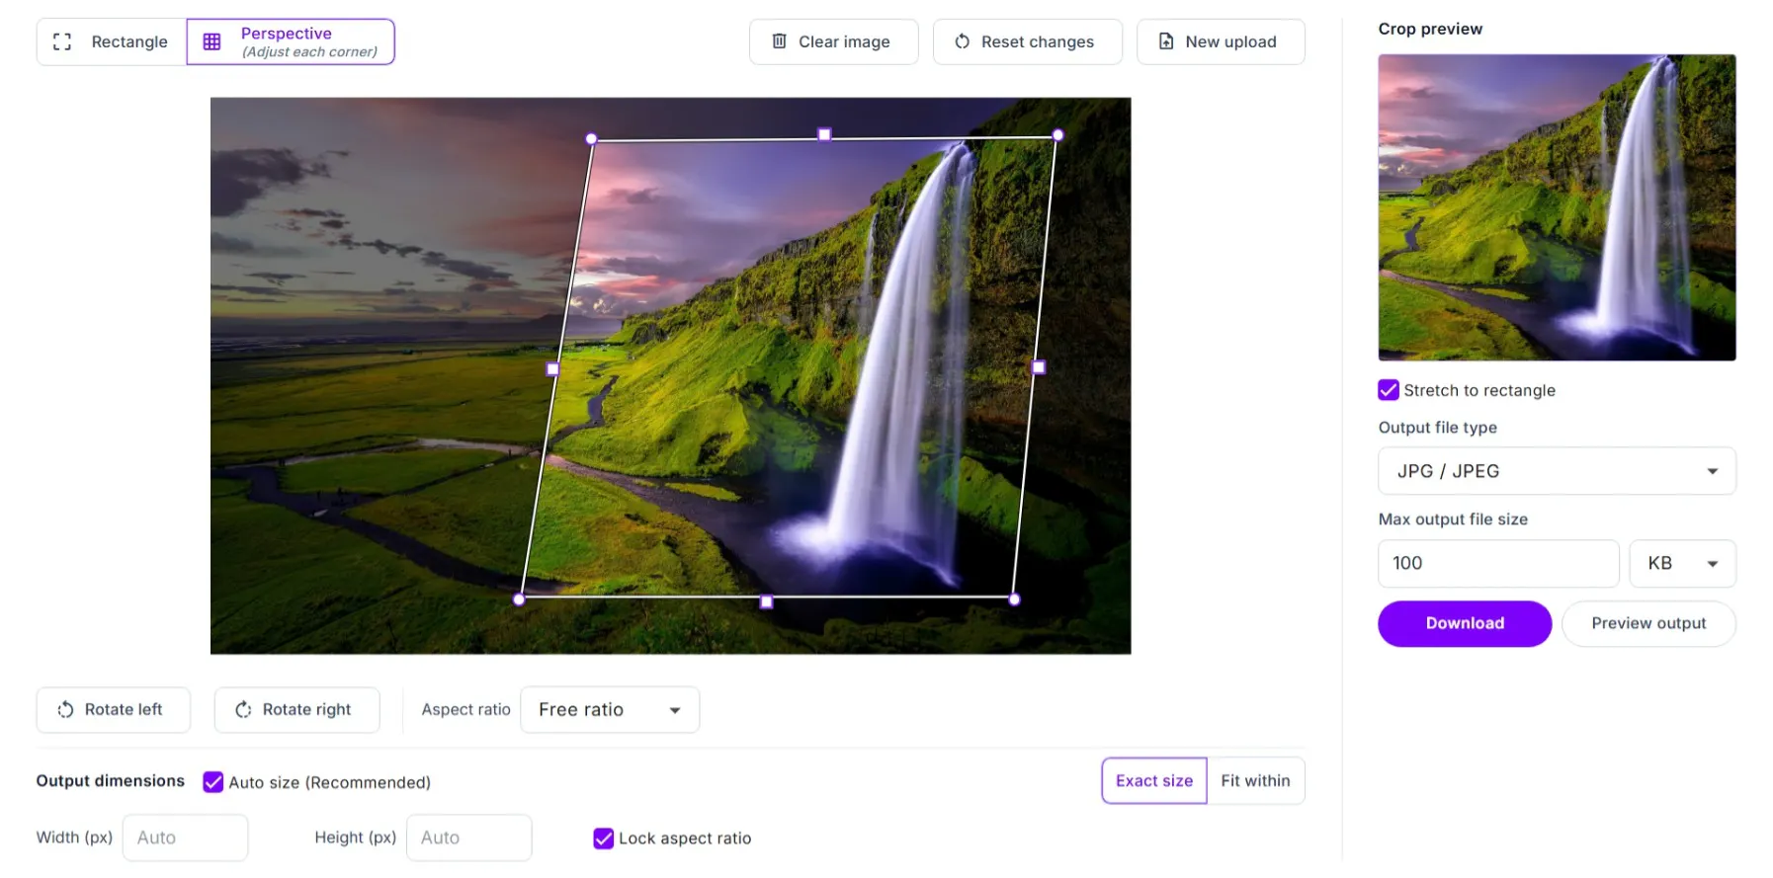Click the Rotate right icon
Viewport: 1773px width, 878px height.
pyautogui.click(x=243, y=710)
